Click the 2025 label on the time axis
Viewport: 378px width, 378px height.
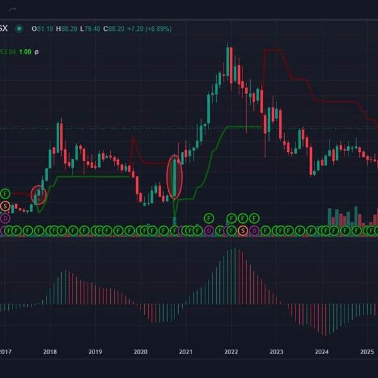(367, 352)
